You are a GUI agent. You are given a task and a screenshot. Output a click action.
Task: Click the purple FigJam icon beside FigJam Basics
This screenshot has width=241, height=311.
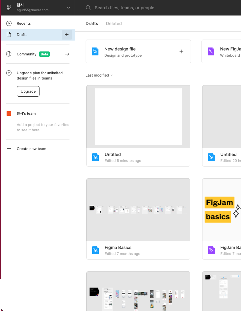click(x=211, y=250)
